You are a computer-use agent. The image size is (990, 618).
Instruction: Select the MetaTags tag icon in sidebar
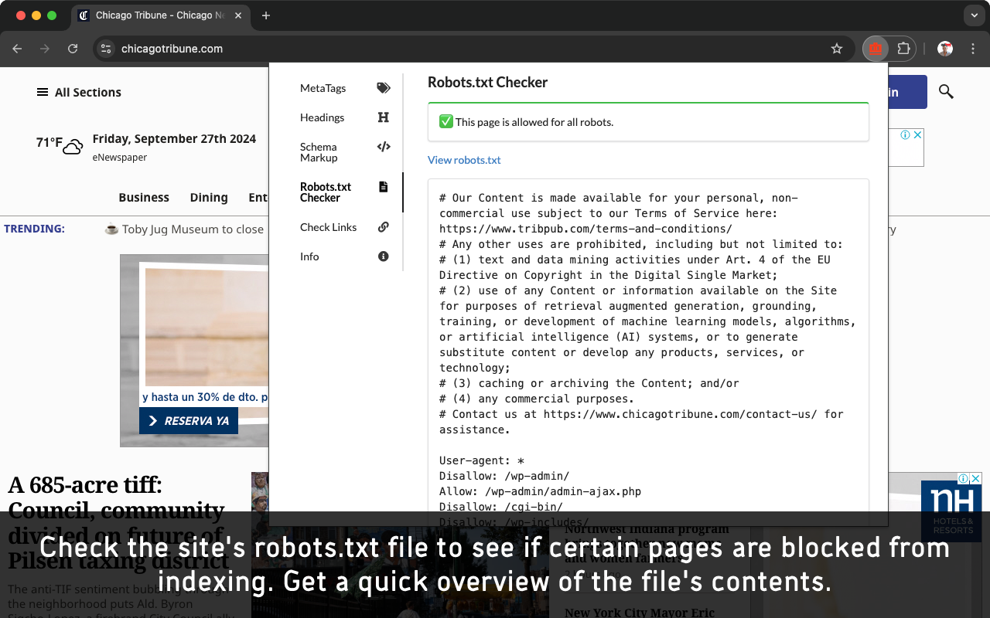tap(384, 88)
